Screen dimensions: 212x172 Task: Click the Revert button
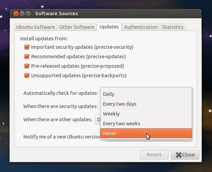coord(154,155)
